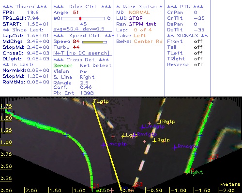This screenshot has width=242, height=193.
Task: Click the TLgtp yellow marker cross
Action: (93, 102)
